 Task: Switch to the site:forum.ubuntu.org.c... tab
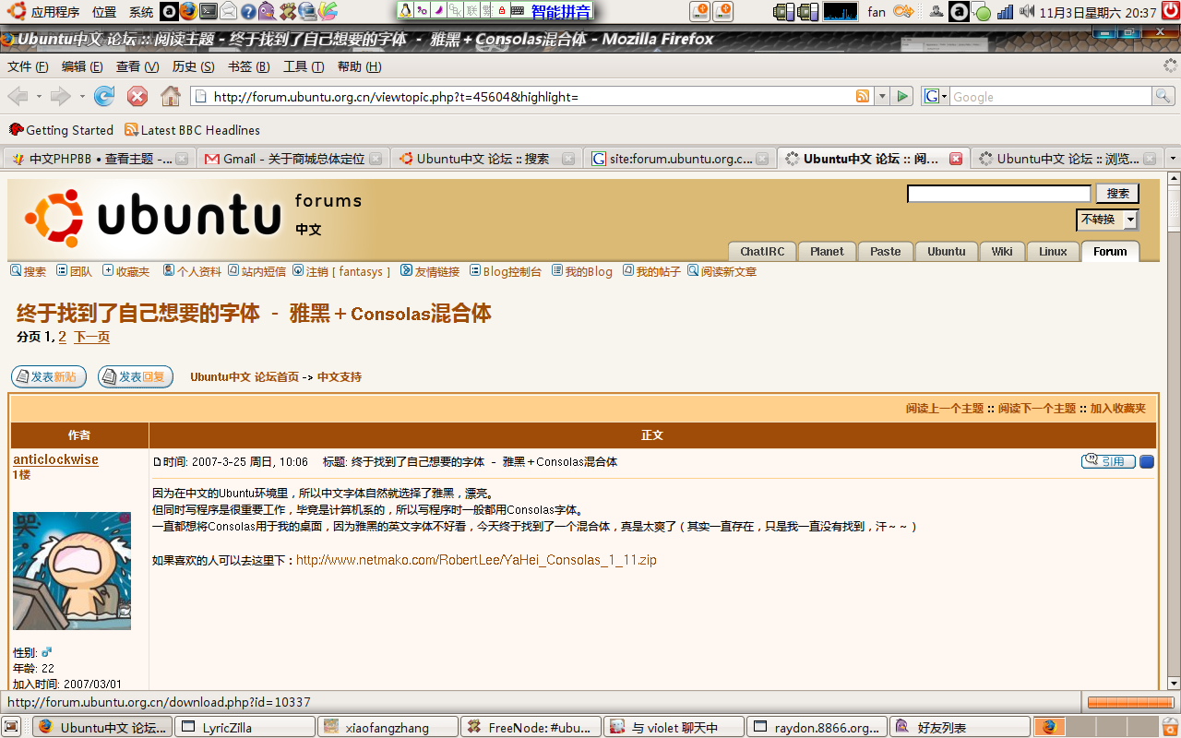coord(680,159)
